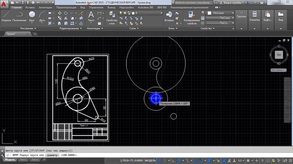Open Свойства слоя (Layer Properties)
This screenshot has width=293, height=164.
[112, 18]
